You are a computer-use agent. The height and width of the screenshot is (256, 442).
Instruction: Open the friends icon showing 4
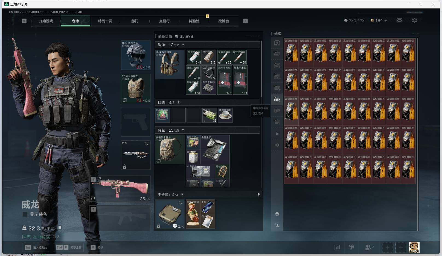click(x=369, y=248)
